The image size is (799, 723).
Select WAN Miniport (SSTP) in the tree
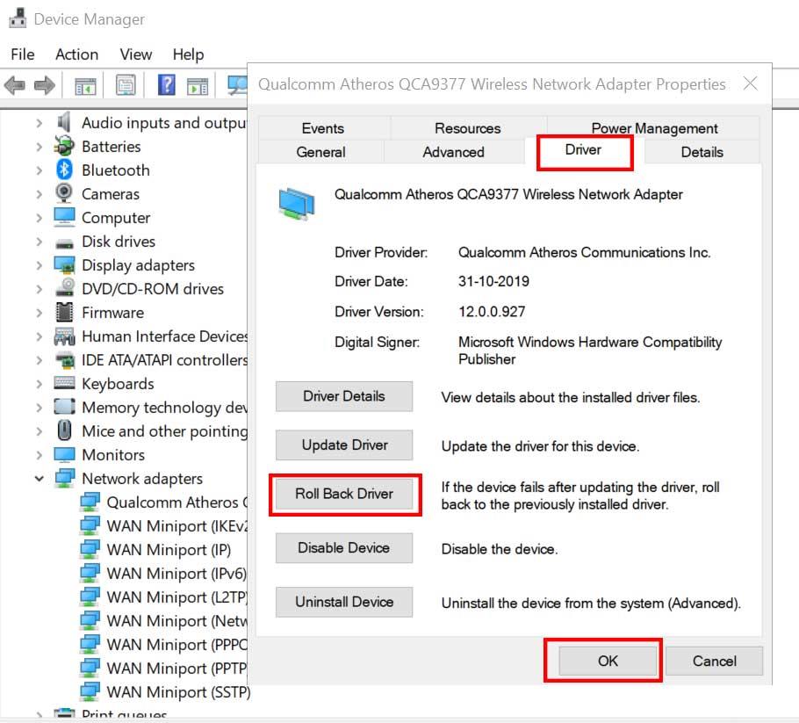coord(177,692)
